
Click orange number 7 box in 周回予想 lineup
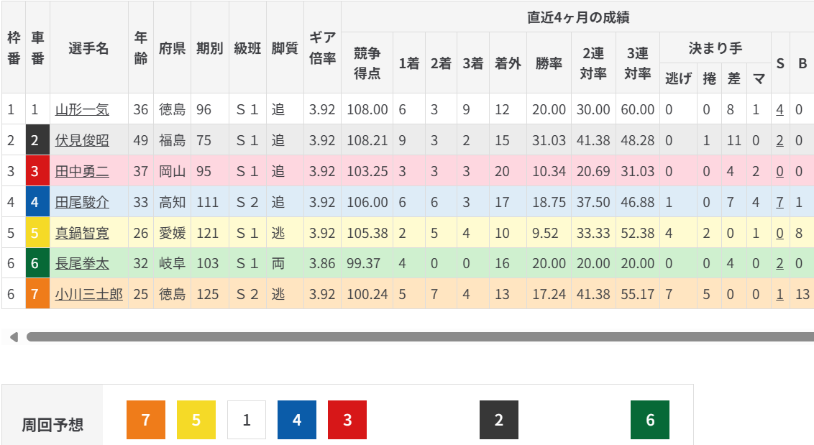point(146,420)
